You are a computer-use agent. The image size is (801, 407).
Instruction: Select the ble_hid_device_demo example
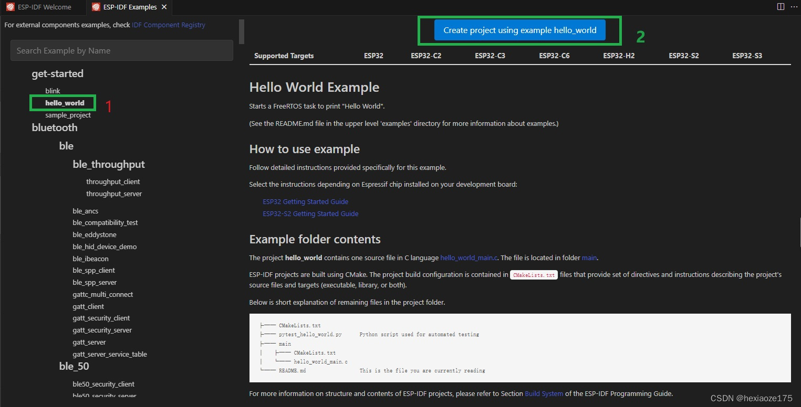[105, 247]
